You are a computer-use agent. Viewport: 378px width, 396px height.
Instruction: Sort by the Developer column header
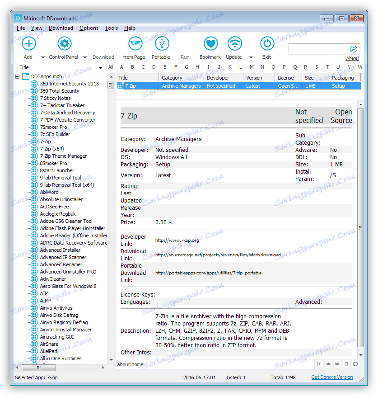[224, 78]
